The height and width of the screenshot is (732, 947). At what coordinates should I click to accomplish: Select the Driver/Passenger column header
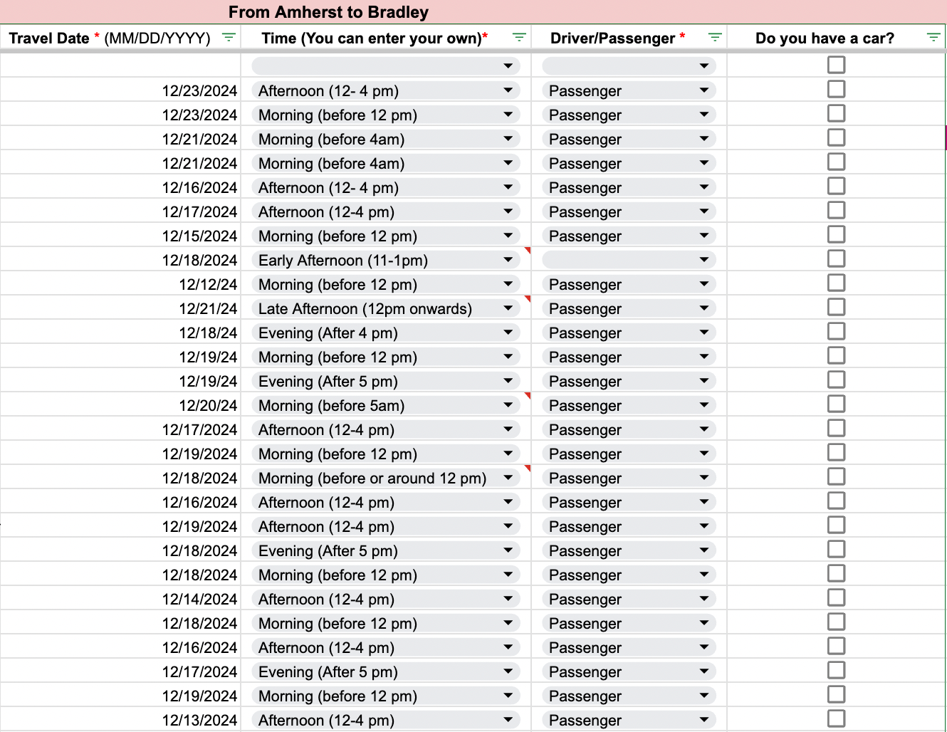[x=612, y=38]
